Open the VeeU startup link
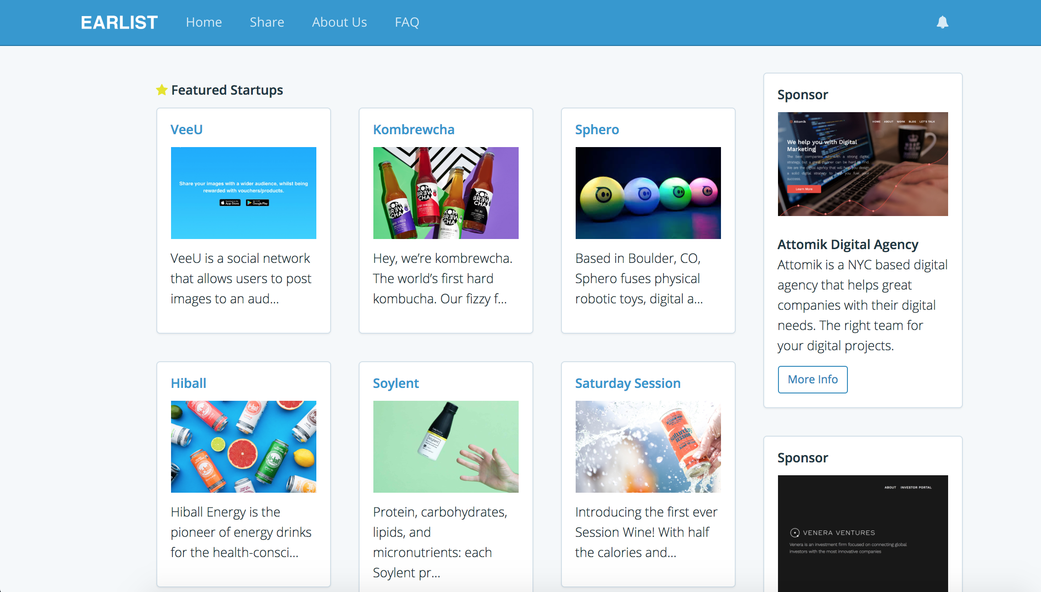 [x=187, y=129]
